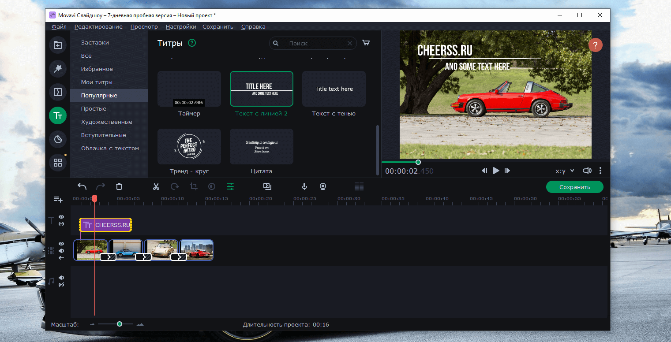Image resolution: width=671 pixels, height=342 pixels.
Task: Click the filters magic wand icon
Action: pyautogui.click(x=58, y=68)
